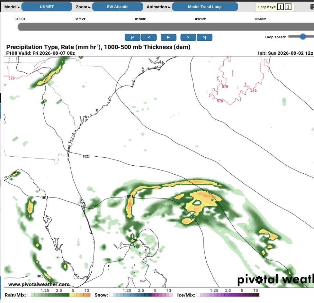This screenshot has height=303, width=314.
Task: Click the Model menu label
Action: (x=12, y=7)
